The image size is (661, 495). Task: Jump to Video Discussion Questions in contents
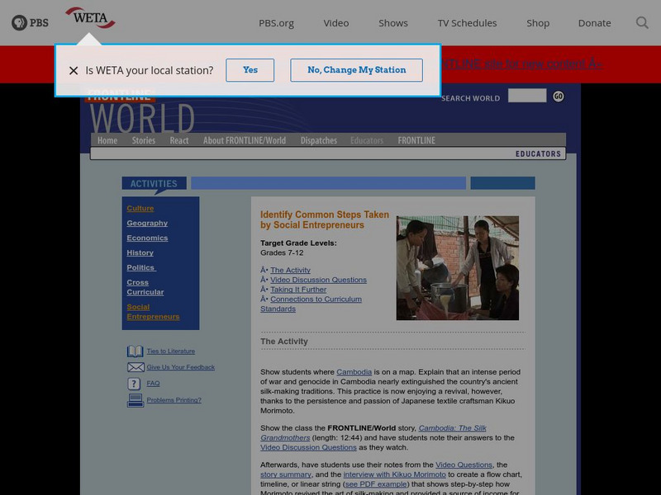[318, 280]
